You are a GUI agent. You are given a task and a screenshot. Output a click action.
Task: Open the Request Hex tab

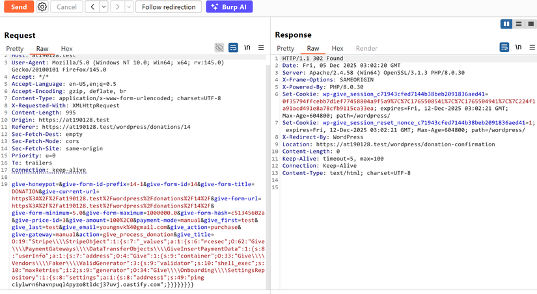[x=67, y=49]
